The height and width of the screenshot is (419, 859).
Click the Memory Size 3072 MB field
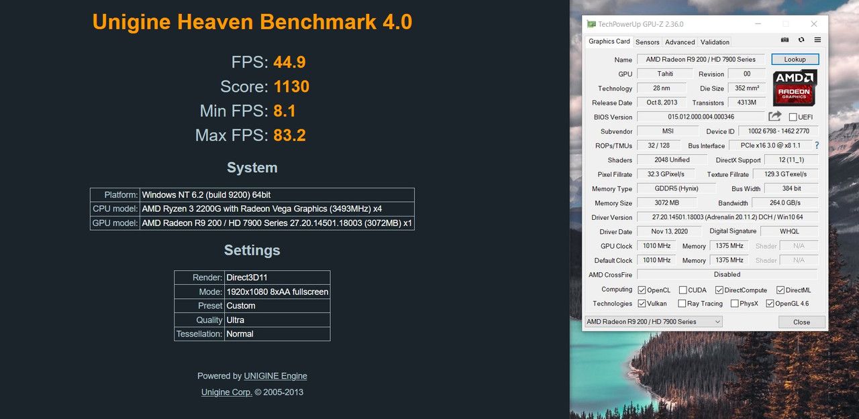[x=667, y=202]
